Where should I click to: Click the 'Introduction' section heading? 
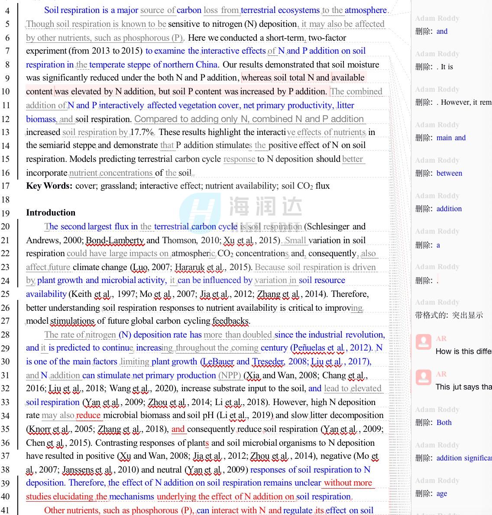click(51, 213)
